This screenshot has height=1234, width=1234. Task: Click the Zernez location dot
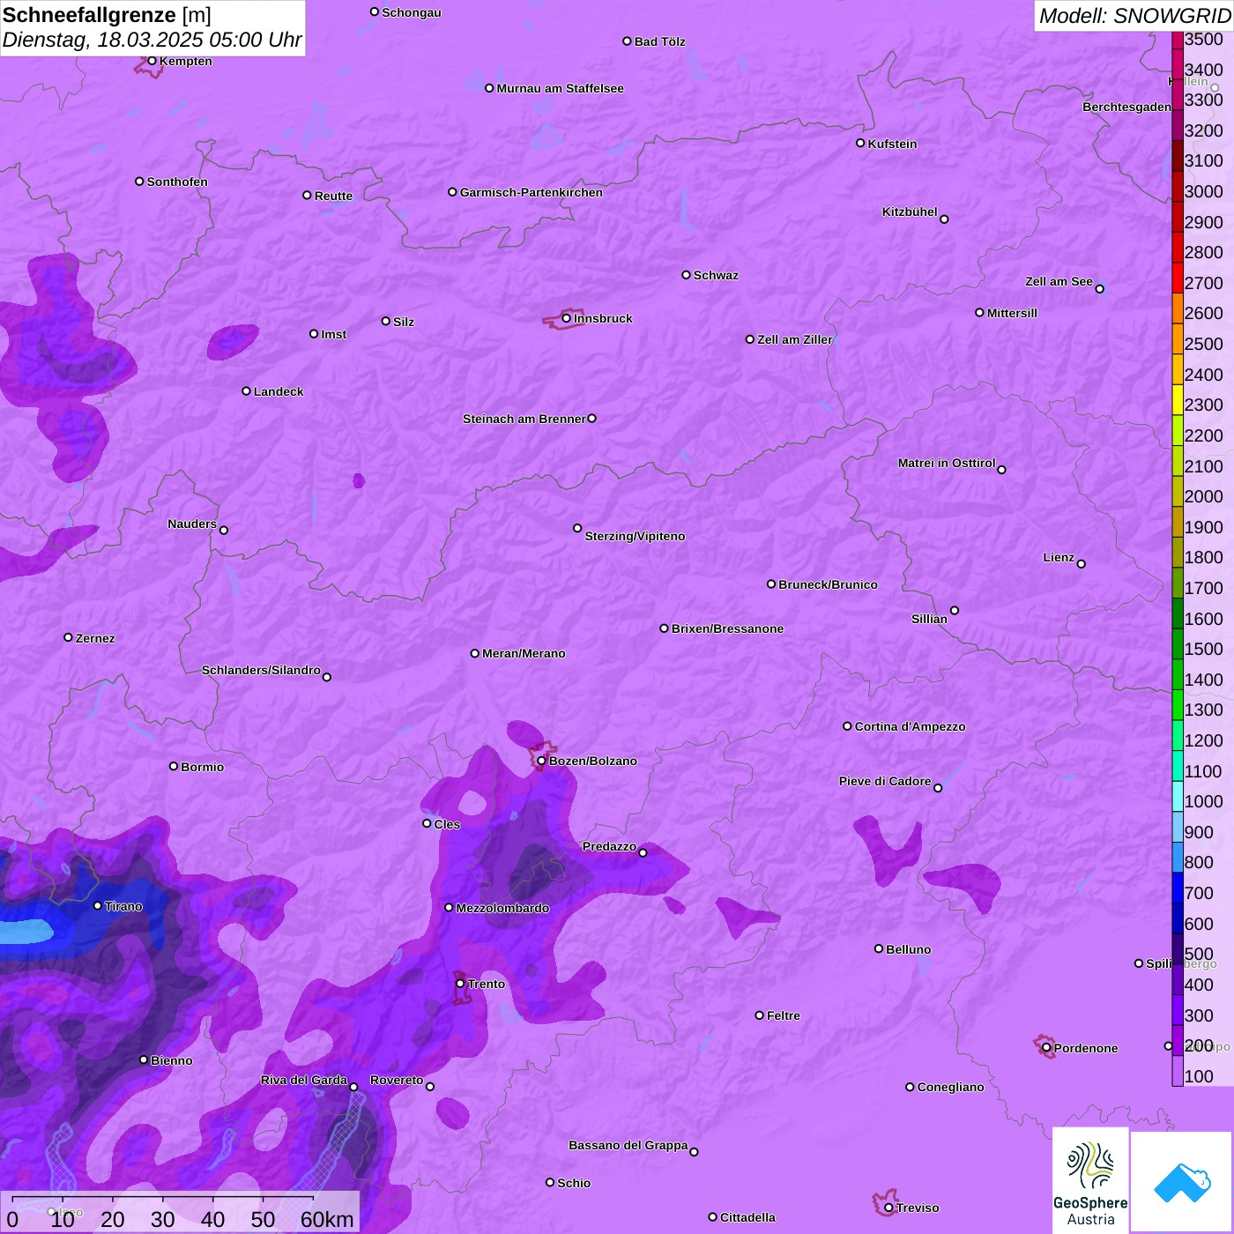(69, 637)
